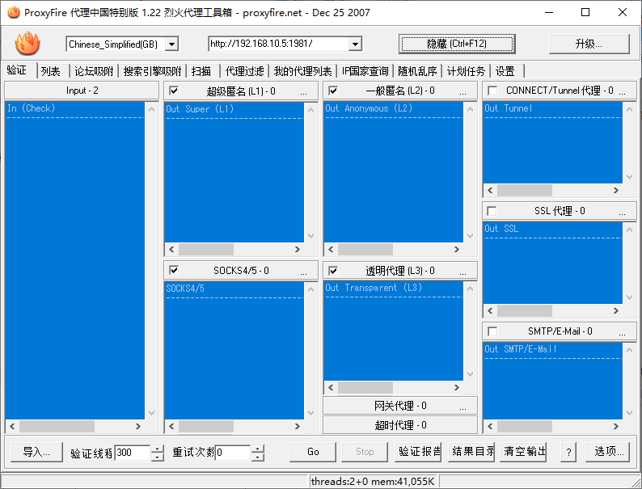Click the ProxyFire flame logo icon
Image resolution: width=642 pixels, height=489 pixels.
[x=27, y=44]
